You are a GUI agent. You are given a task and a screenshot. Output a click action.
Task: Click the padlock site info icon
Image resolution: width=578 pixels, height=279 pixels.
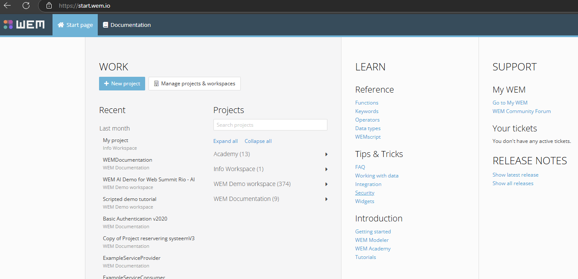(x=49, y=6)
